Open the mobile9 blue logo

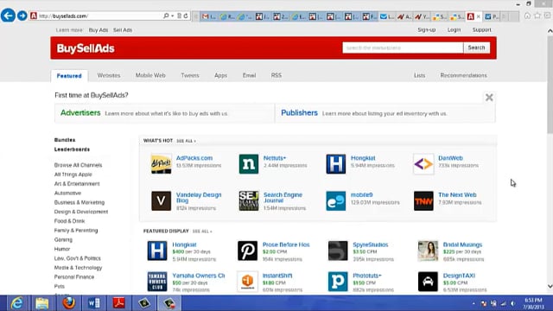coord(336,200)
